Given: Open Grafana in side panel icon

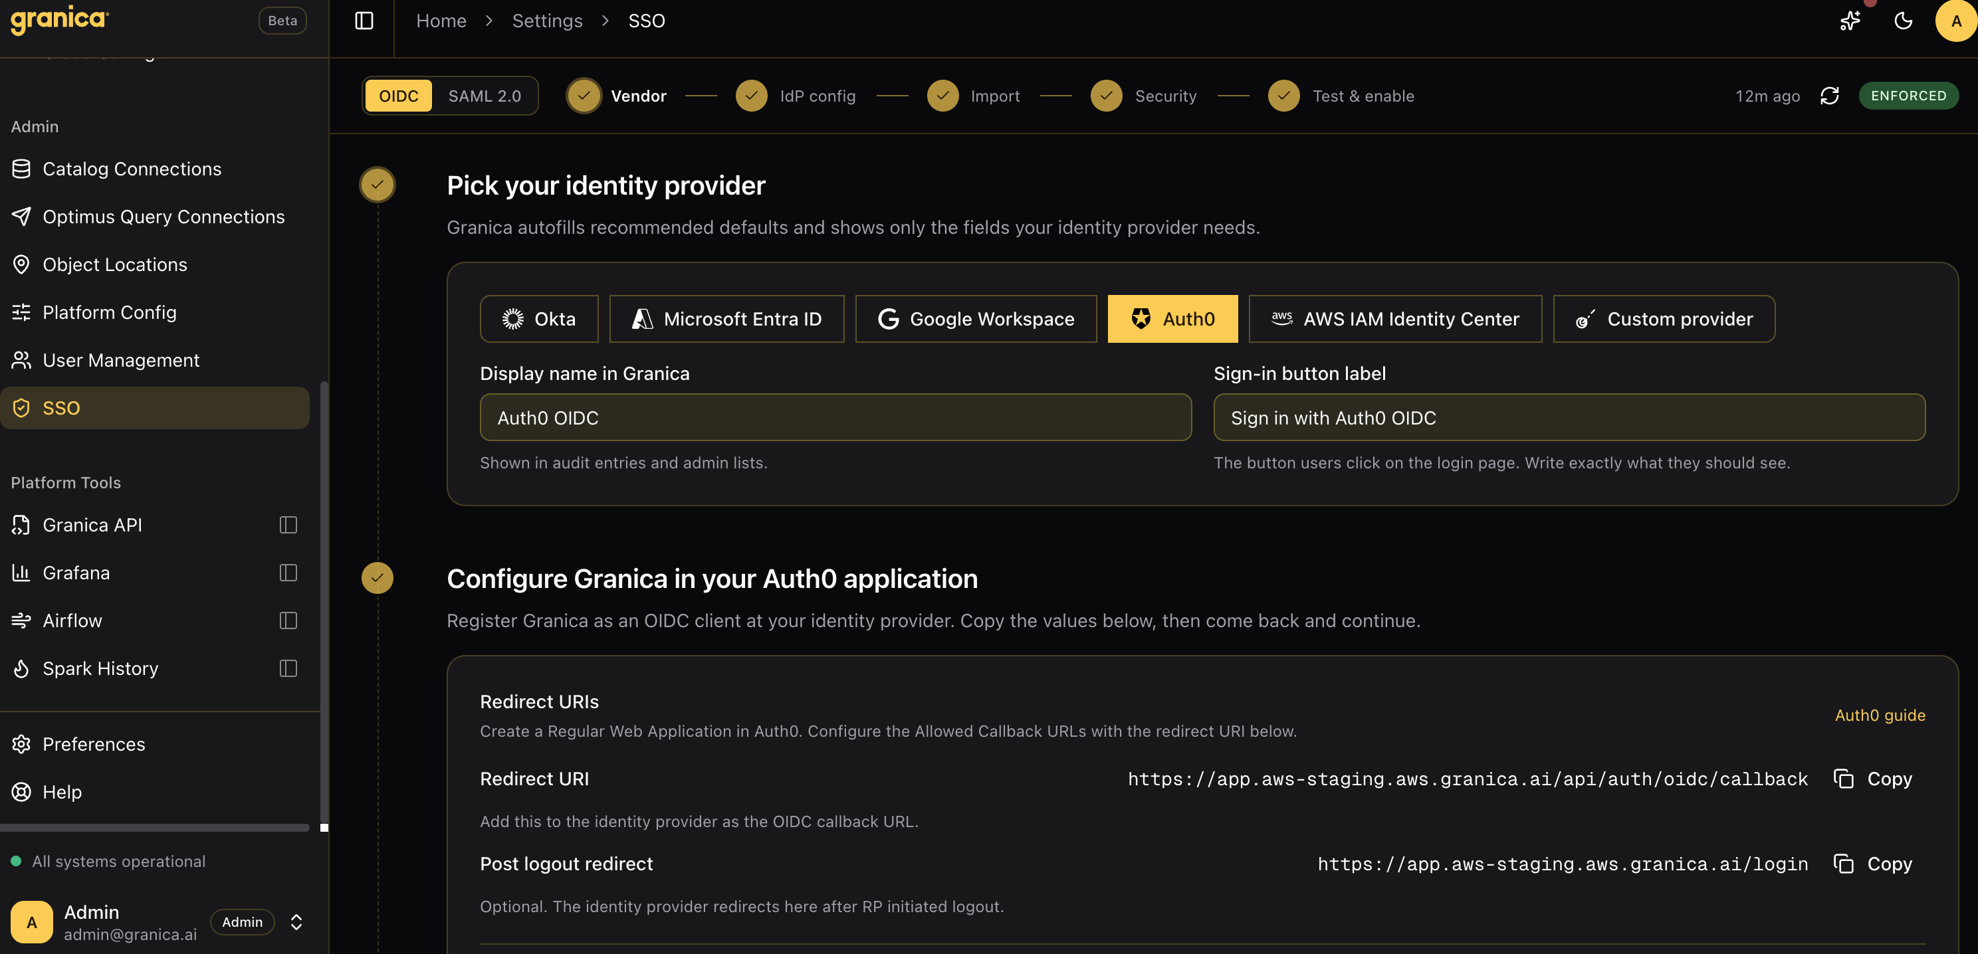Looking at the screenshot, I should pos(288,573).
